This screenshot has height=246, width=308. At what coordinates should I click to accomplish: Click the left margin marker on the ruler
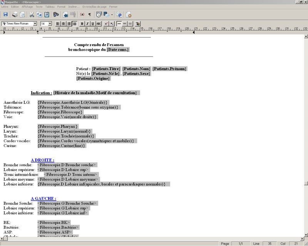(x=4, y=32)
